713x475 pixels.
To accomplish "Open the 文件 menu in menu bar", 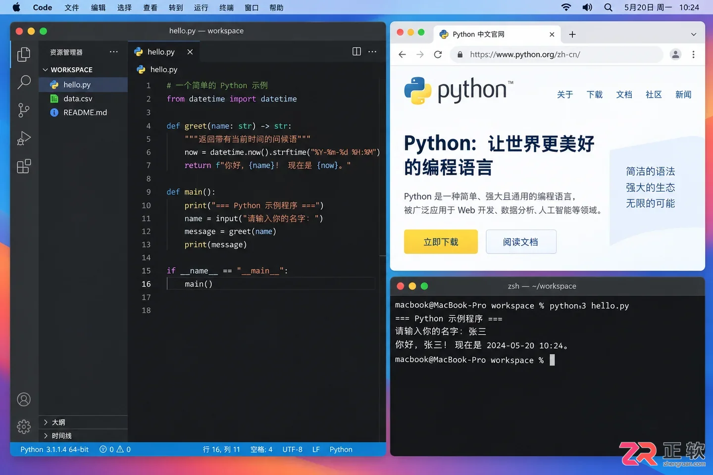I will 72,7.
